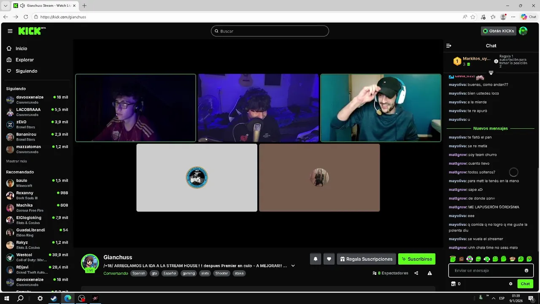Screen dimensions: 540x304
Task: Open the LACOBRAAA channel in the sidebar
Action: [37, 112]
